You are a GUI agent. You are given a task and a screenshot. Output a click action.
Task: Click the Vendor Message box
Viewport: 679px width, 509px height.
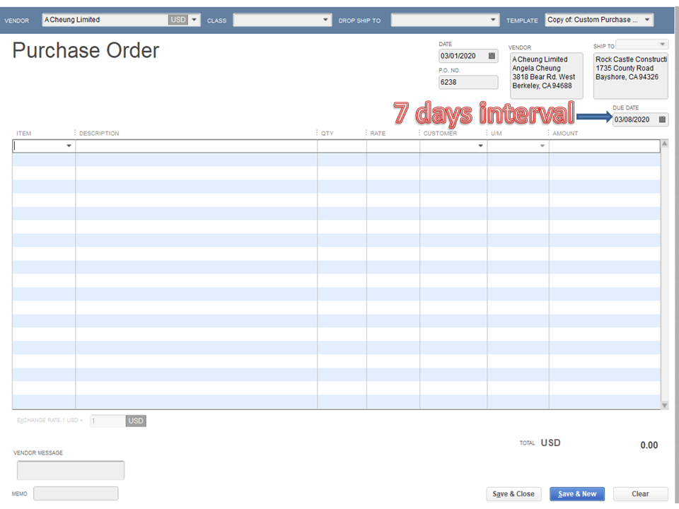(71, 470)
